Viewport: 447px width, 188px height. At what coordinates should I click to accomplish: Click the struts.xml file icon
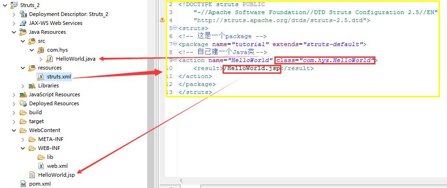pyautogui.click(x=41, y=77)
